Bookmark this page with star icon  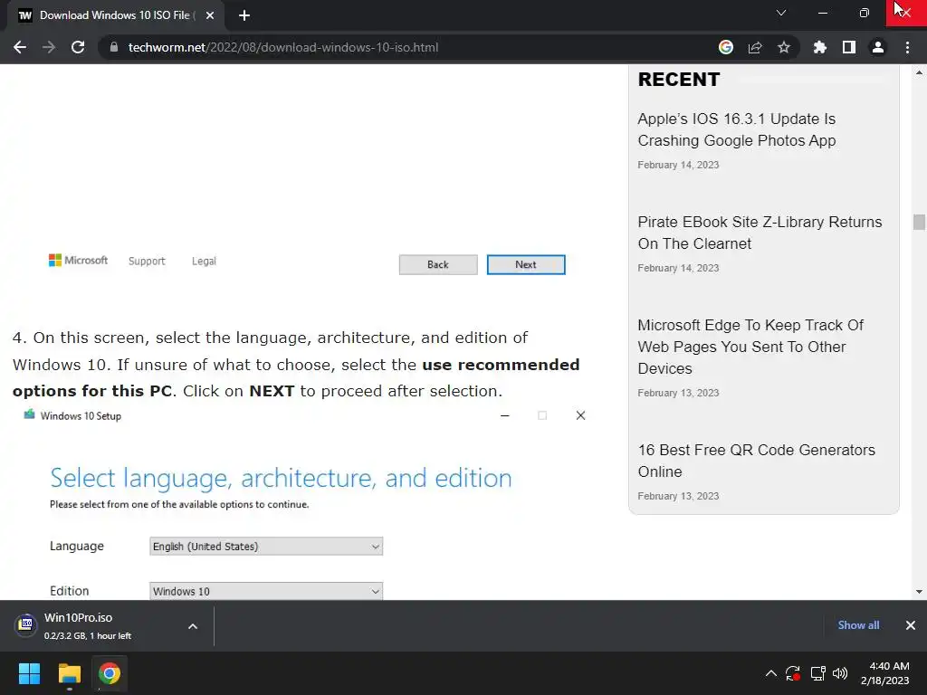[784, 47]
